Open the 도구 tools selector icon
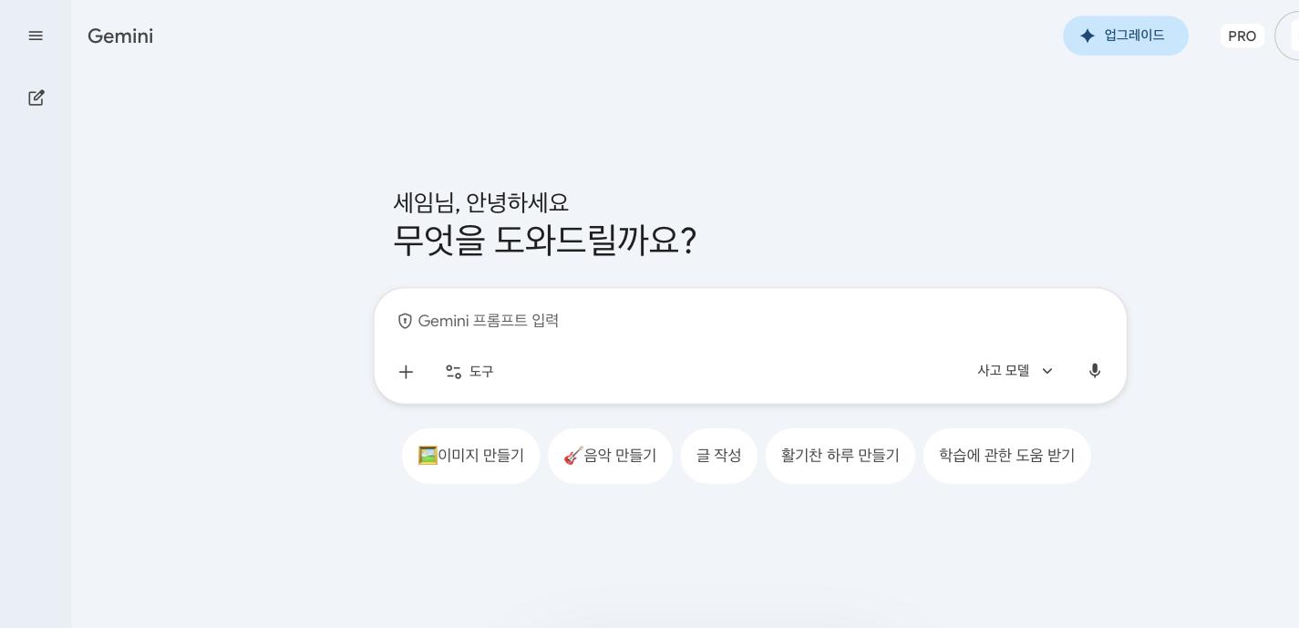 click(453, 372)
